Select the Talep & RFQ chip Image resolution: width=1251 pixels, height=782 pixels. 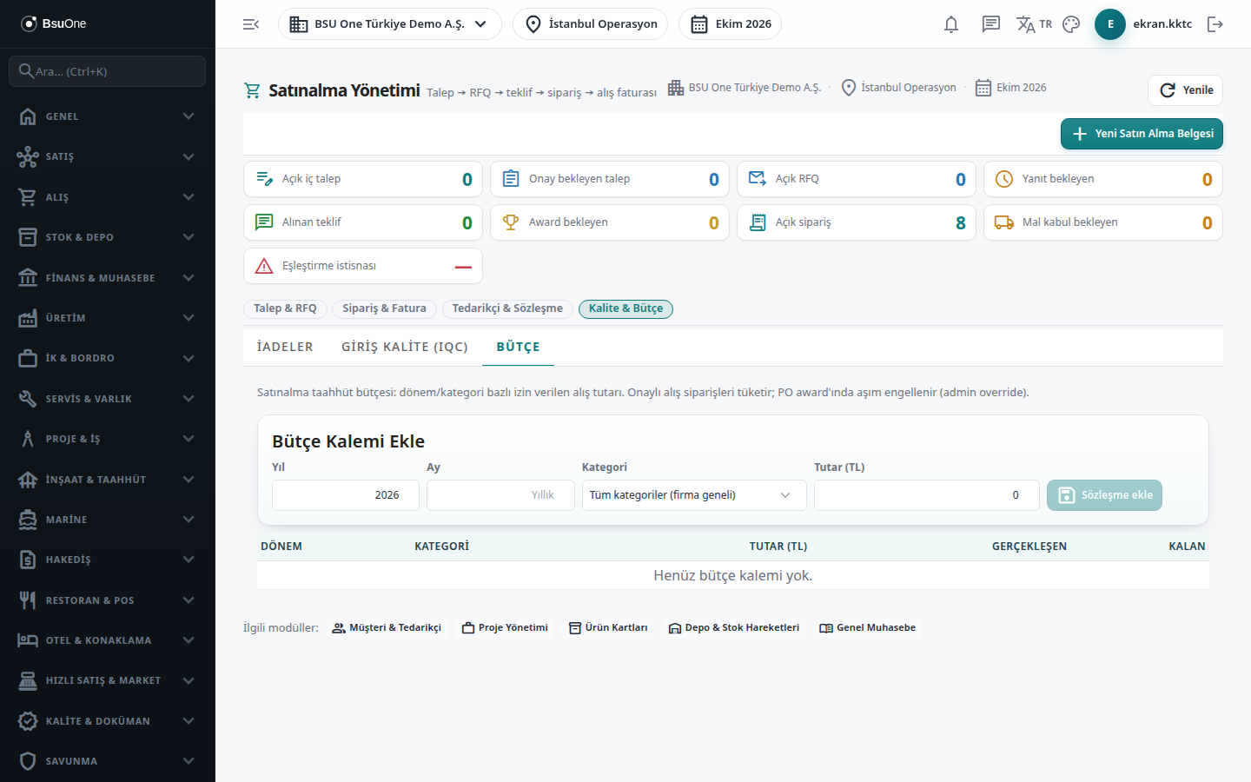(285, 308)
